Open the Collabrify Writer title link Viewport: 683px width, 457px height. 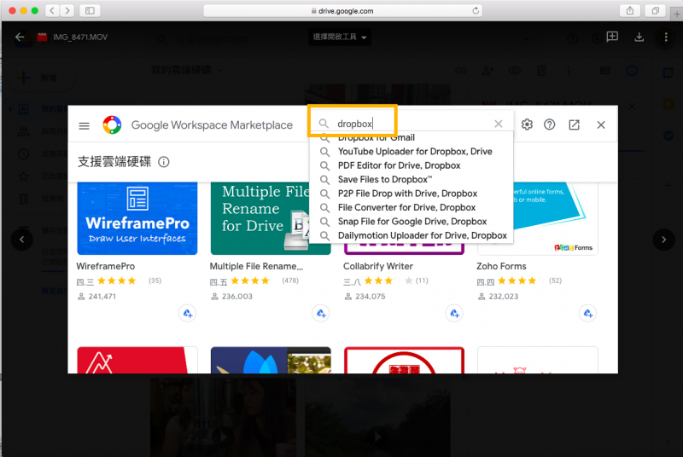point(377,266)
